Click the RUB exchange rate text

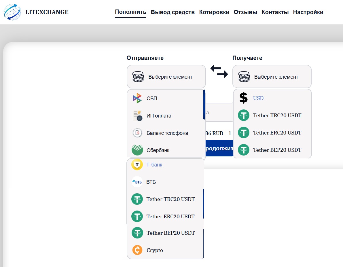[x=218, y=133]
